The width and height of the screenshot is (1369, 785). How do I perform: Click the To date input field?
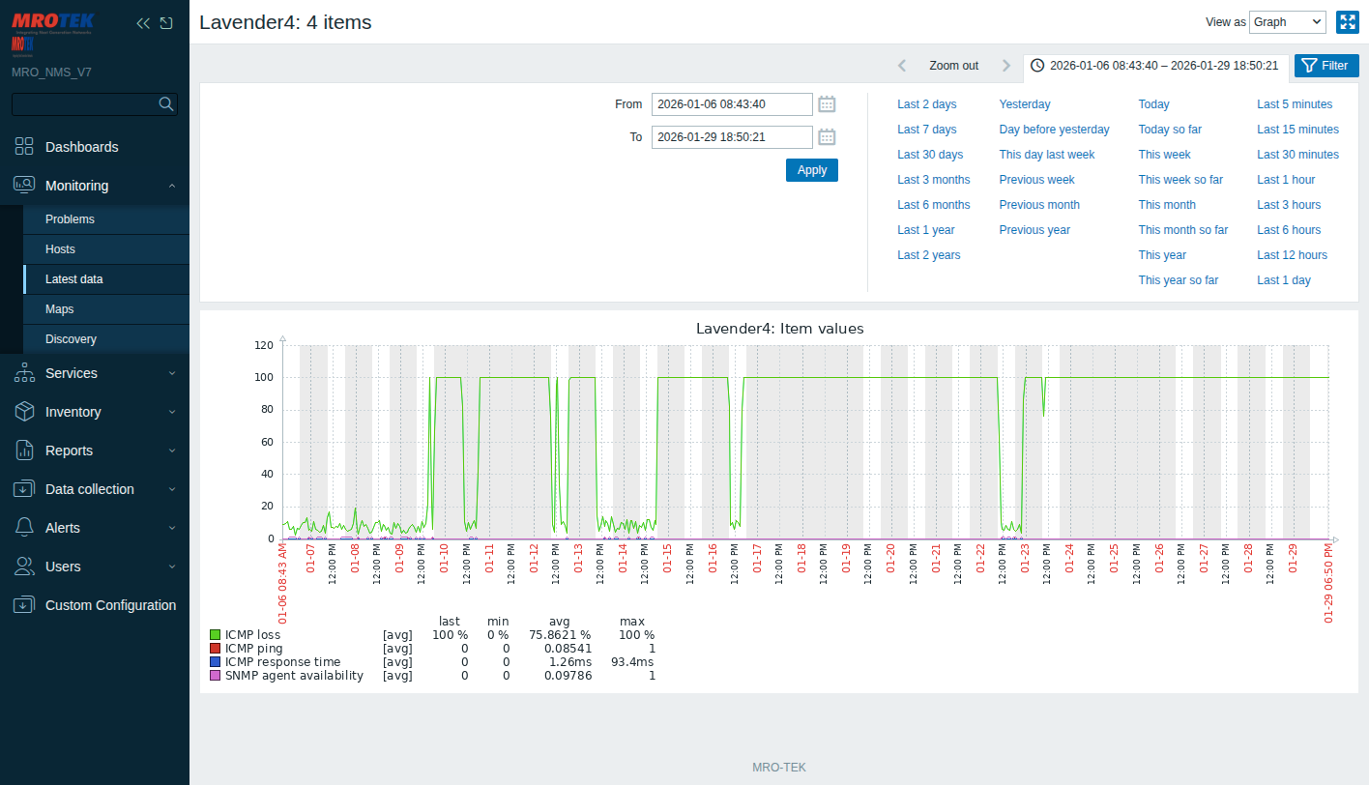pyautogui.click(x=732, y=137)
